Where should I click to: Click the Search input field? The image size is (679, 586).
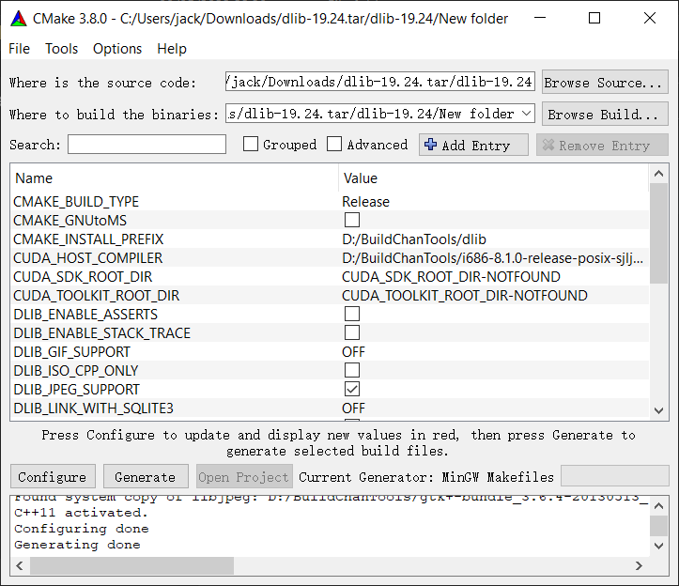click(147, 145)
